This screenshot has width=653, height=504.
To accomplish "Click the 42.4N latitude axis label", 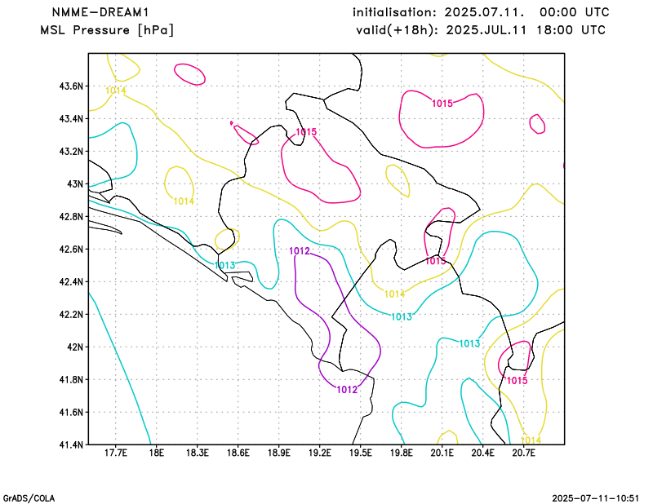I will coord(71,281).
